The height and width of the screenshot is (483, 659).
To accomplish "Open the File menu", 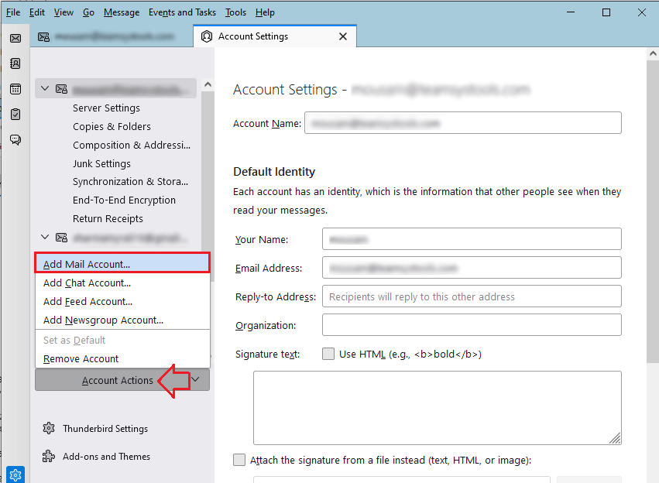I will point(13,12).
